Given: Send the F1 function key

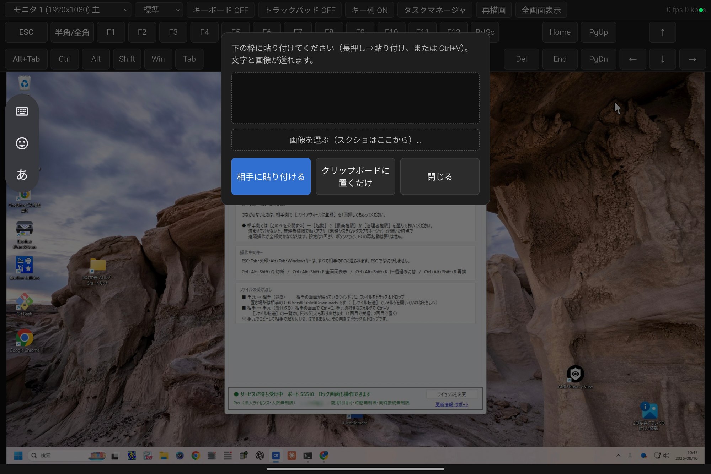Looking at the screenshot, I should 111,32.
